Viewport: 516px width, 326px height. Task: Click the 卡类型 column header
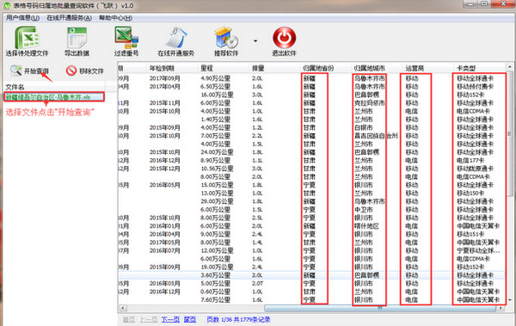tap(466, 68)
